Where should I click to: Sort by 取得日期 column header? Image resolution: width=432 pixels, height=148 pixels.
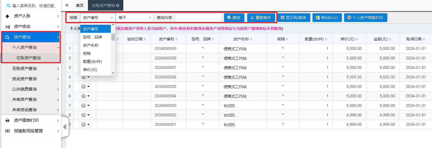[x=415, y=39]
